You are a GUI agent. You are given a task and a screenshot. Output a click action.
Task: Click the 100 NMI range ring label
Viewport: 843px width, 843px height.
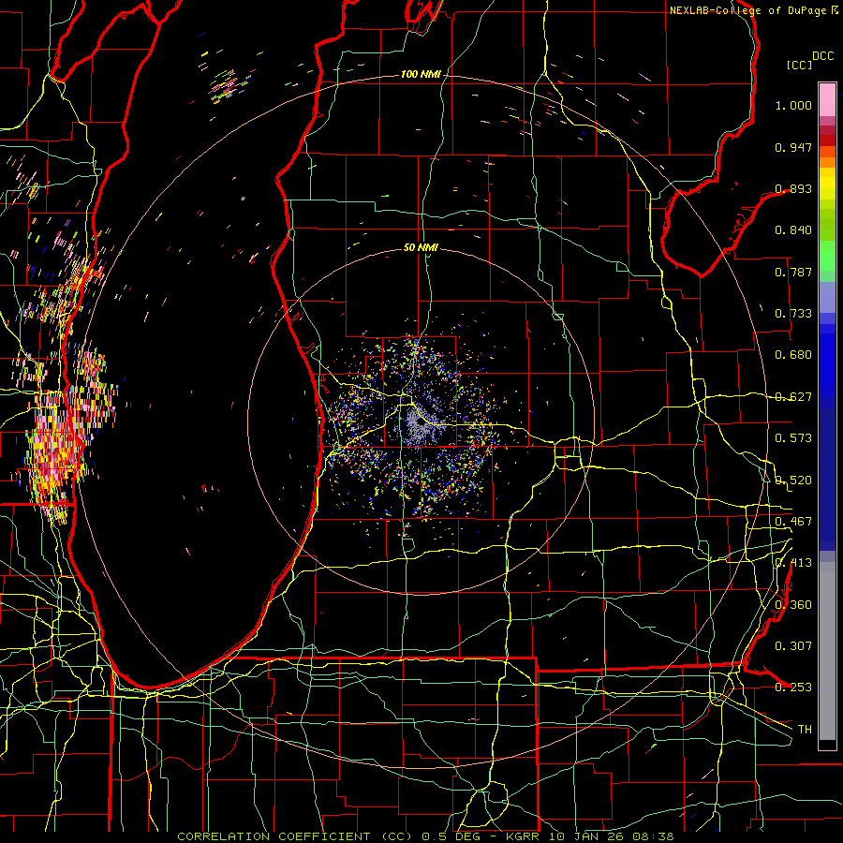(420, 74)
